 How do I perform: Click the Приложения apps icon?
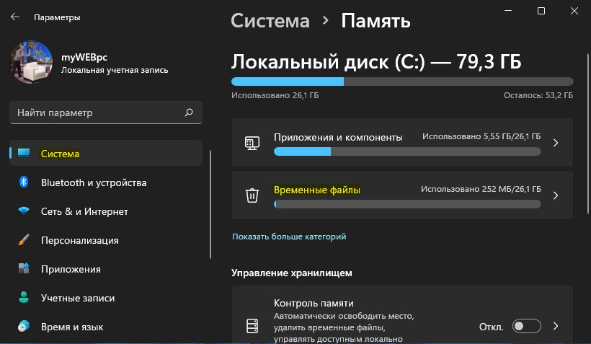click(24, 268)
